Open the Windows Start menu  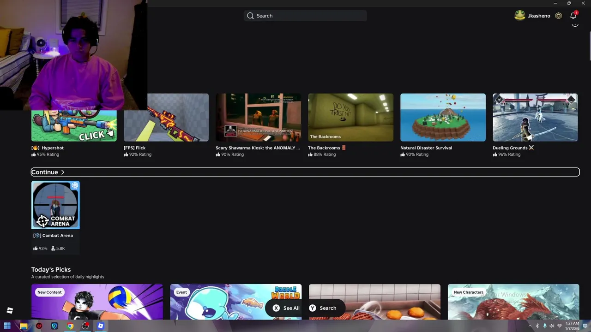[7, 326]
